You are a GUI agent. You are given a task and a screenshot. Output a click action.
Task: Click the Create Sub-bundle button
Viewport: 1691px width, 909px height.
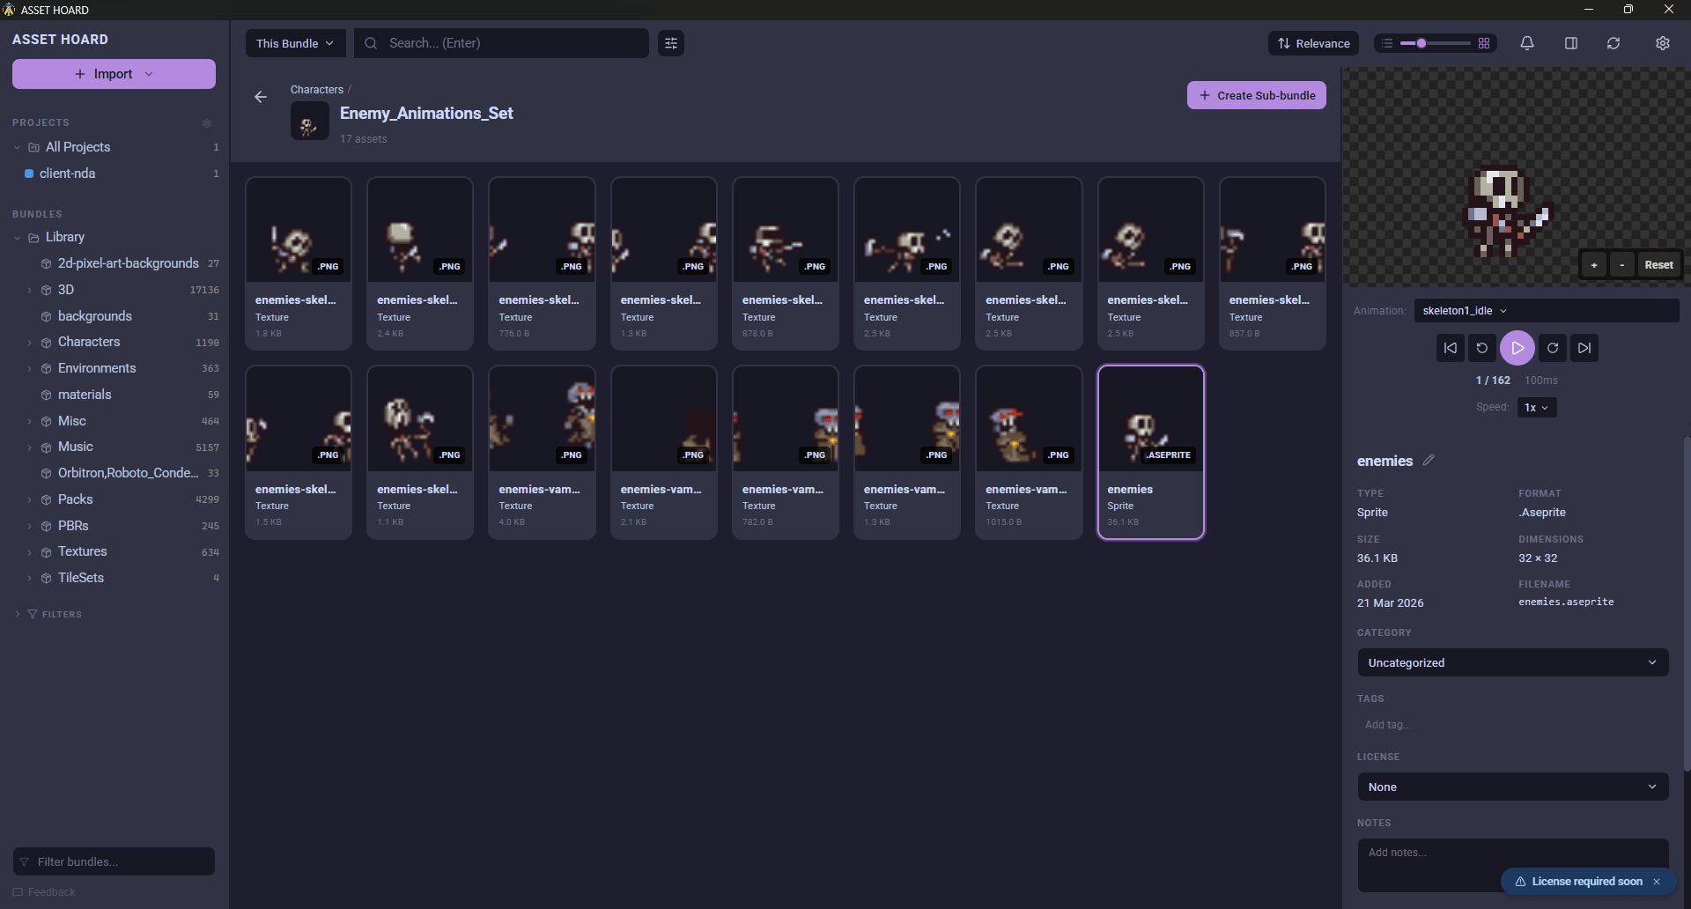[x=1256, y=95]
